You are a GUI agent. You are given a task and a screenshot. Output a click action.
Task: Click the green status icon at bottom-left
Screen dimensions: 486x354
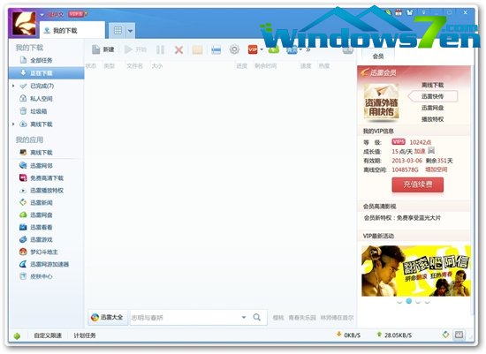[x=17, y=335]
